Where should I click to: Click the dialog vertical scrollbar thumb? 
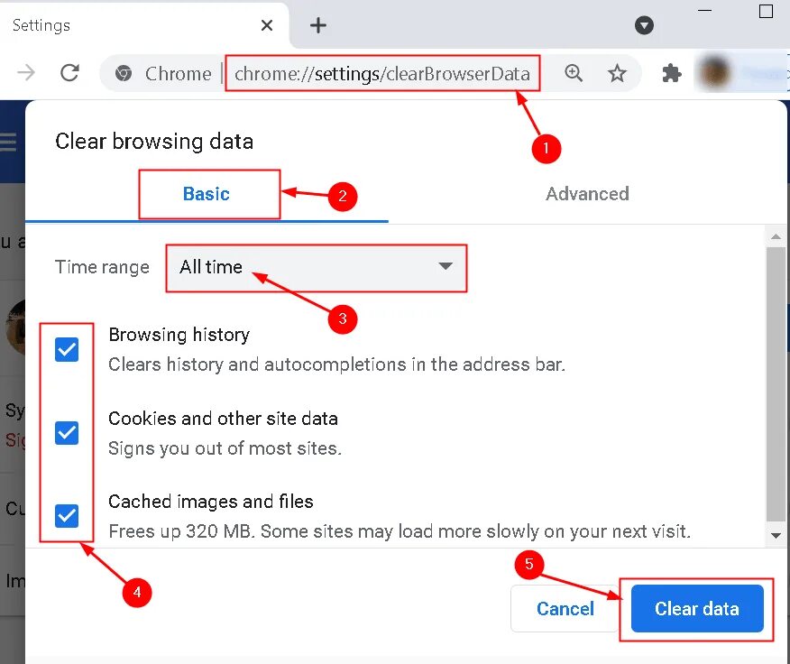point(776,384)
